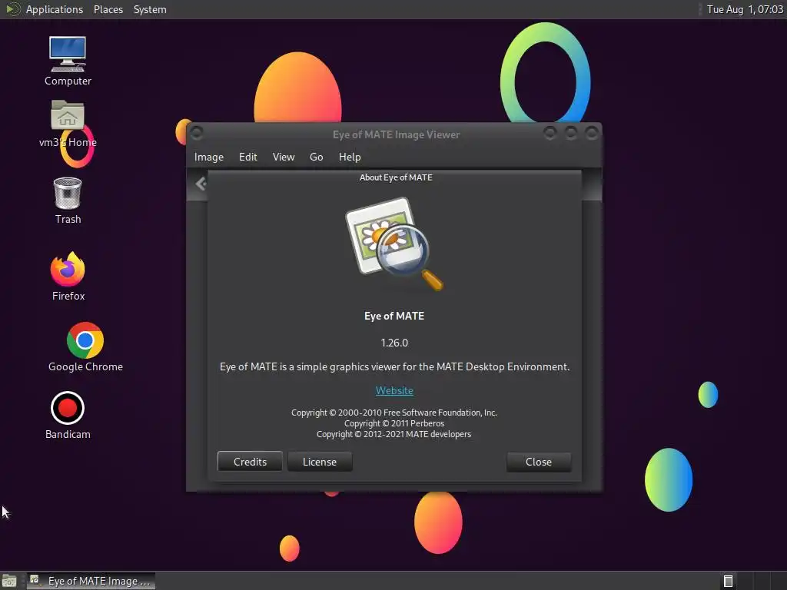Launch Firefox from the desktop

pos(68,277)
